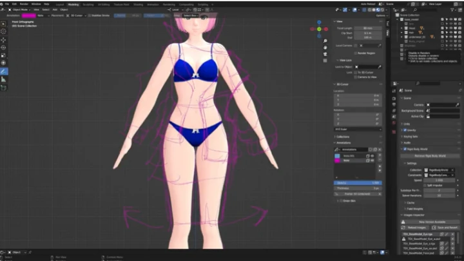Click Remove Rigid Body World button

(430, 156)
